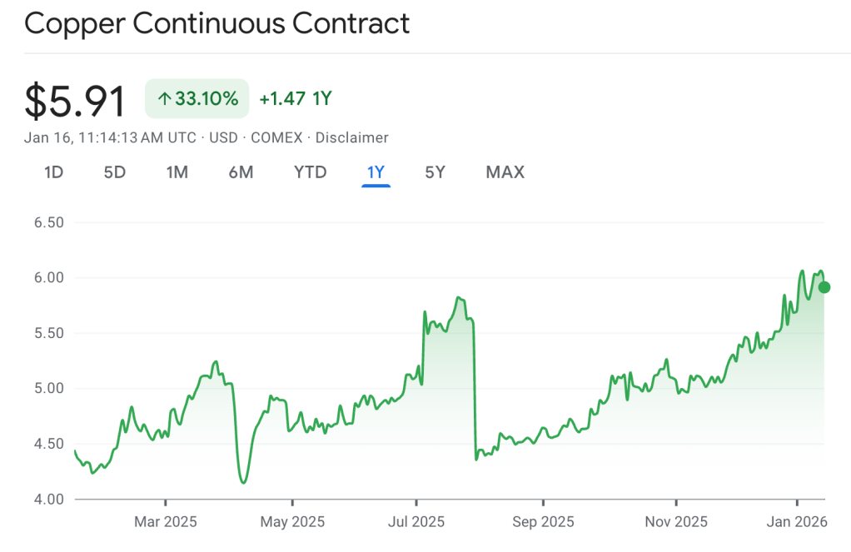The width and height of the screenshot is (851, 552).
Task: Click the Nov 2025 axis label
Action: [x=676, y=522]
